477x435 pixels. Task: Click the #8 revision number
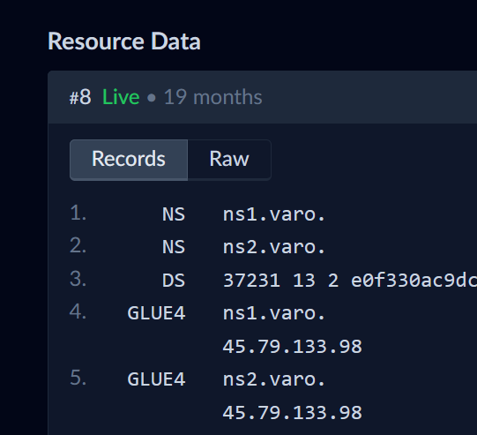tap(80, 97)
